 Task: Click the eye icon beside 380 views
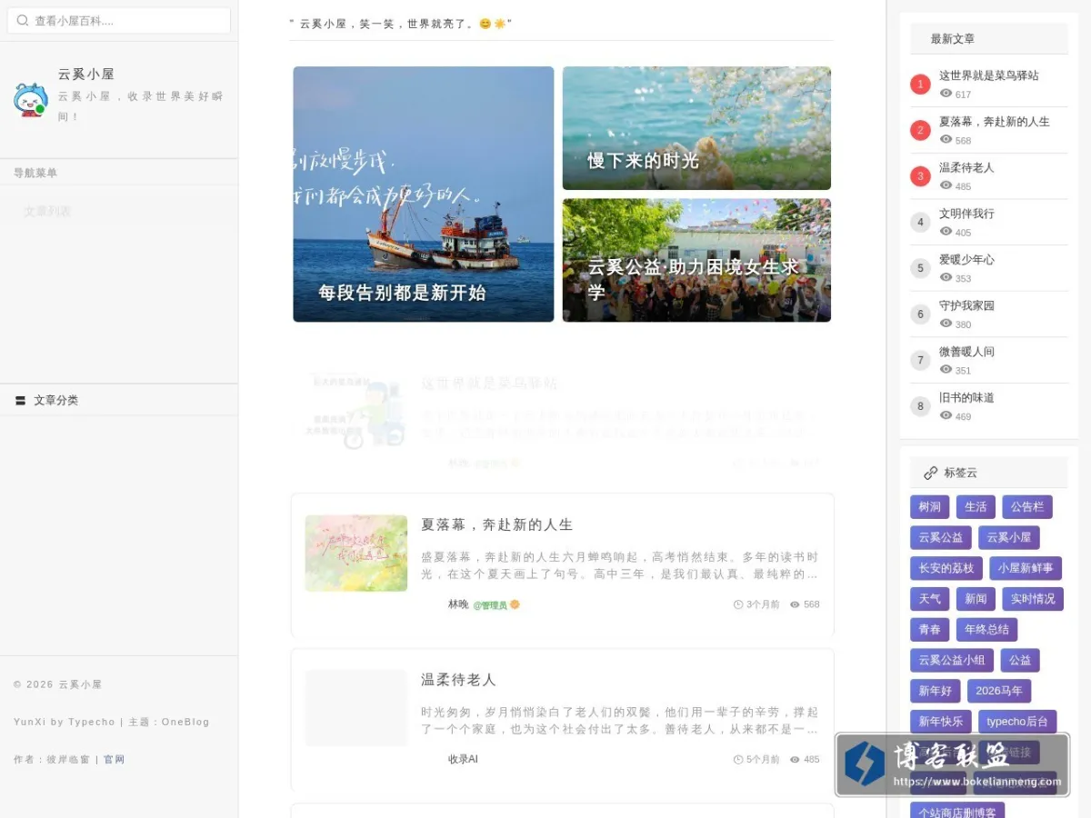coord(946,323)
